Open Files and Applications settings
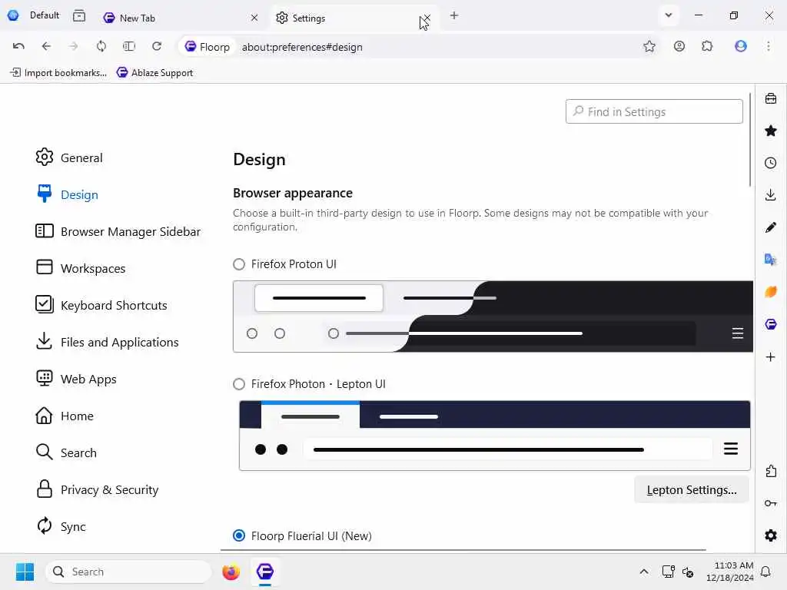The image size is (787, 590). [x=107, y=342]
